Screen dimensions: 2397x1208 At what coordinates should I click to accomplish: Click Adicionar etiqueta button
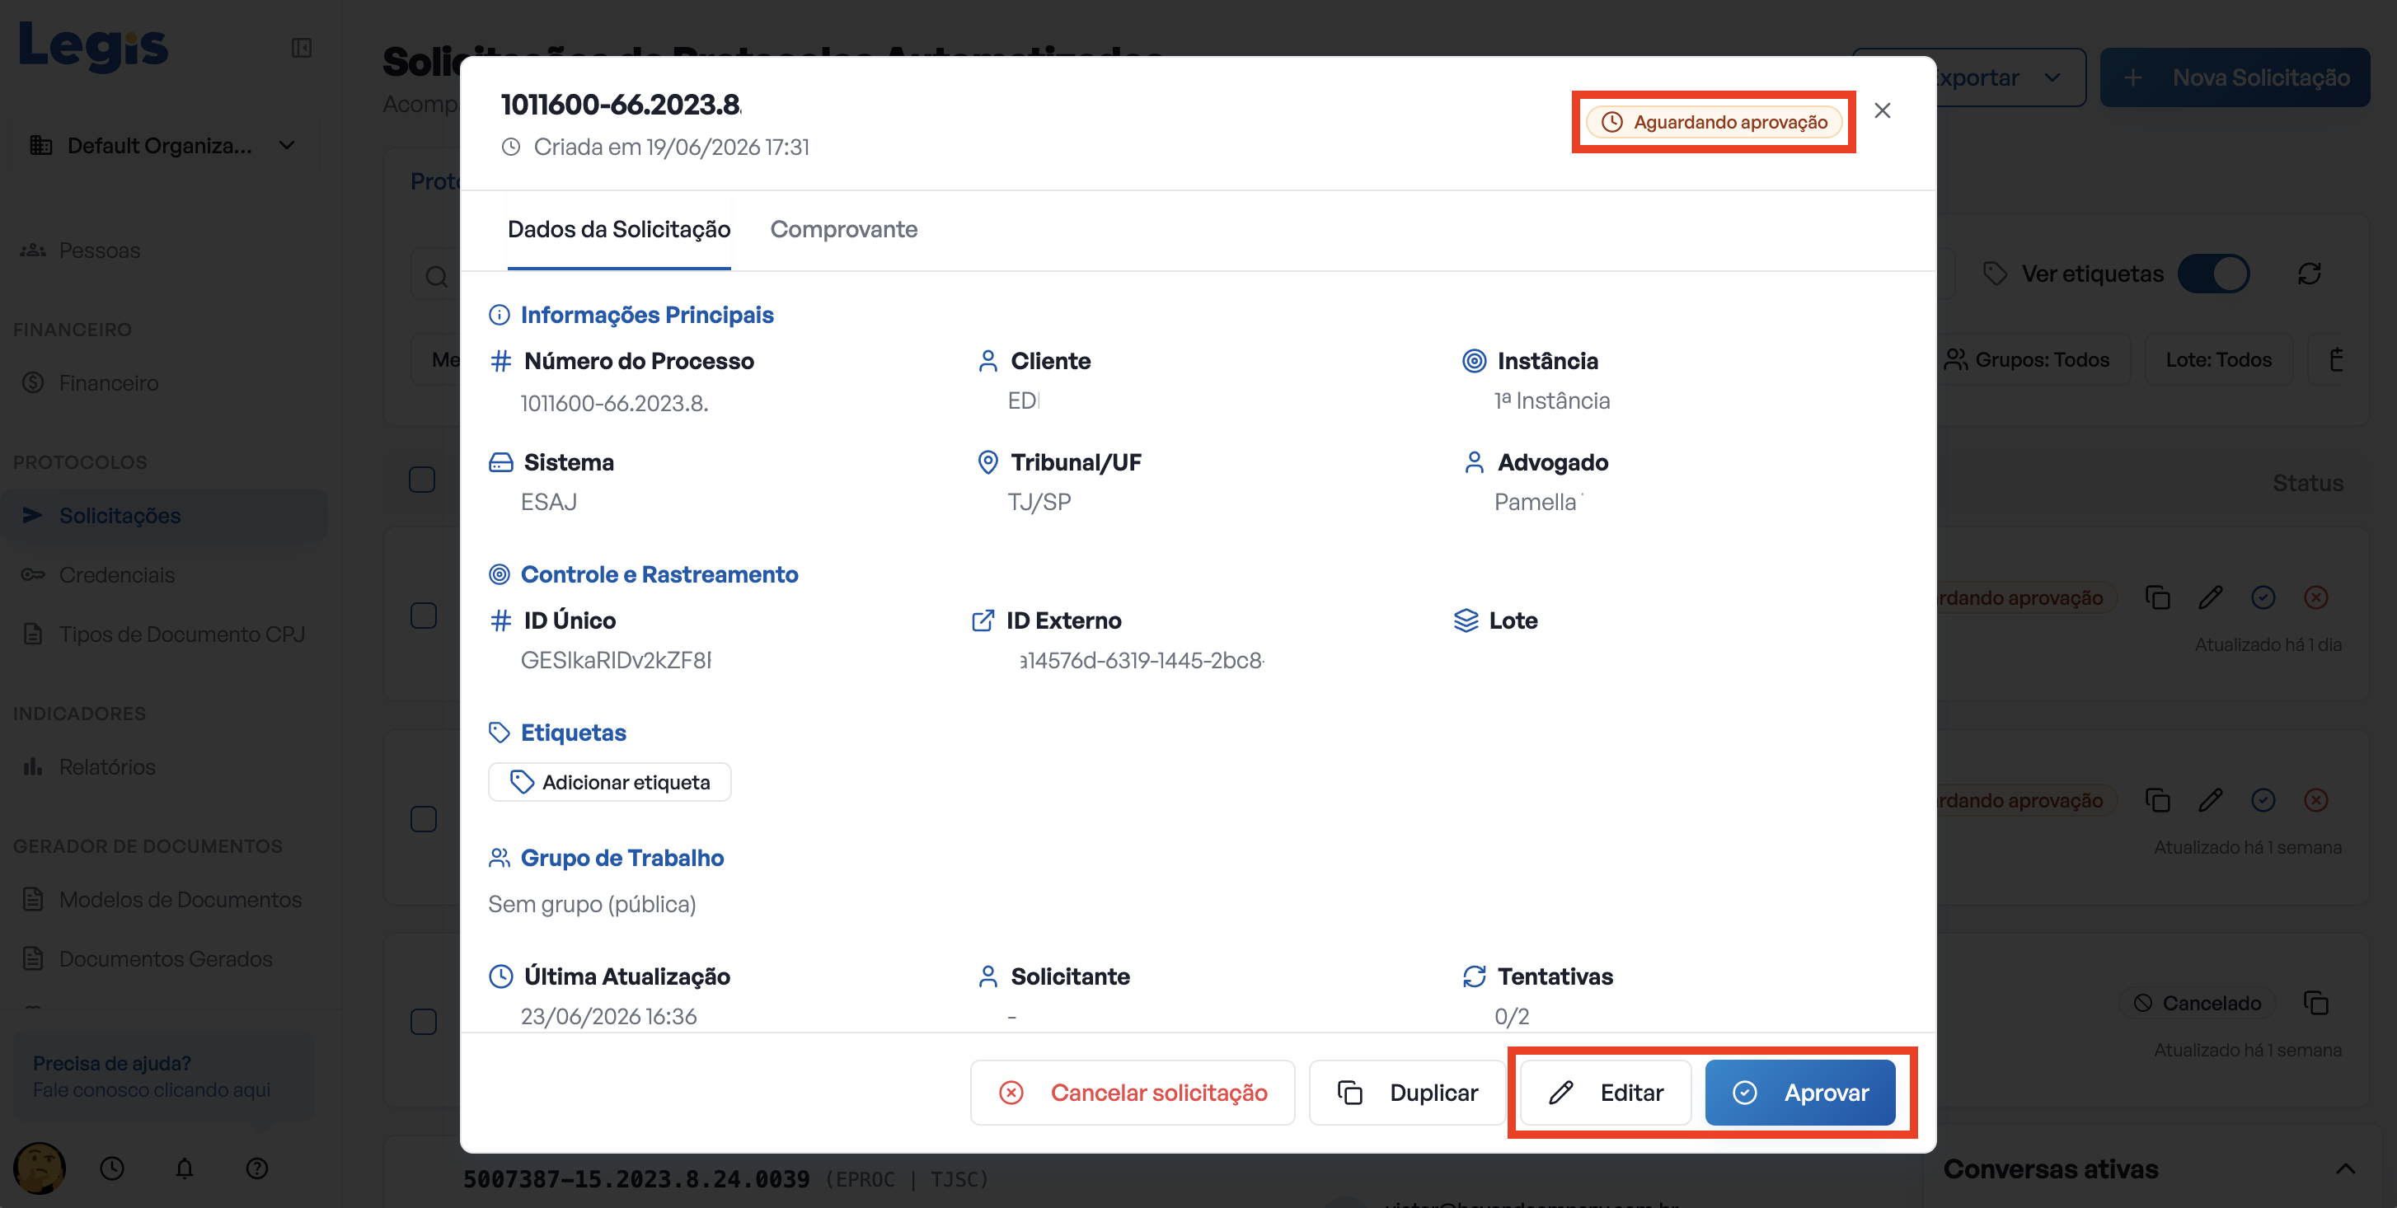pos(609,782)
